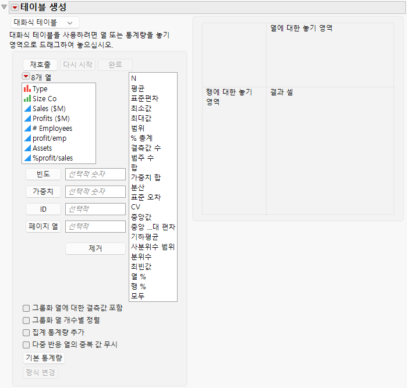Screen dimensions: 407x388
Task: Click the 열에 대한 놓기 영역 drop zone
Action: pos(330,55)
